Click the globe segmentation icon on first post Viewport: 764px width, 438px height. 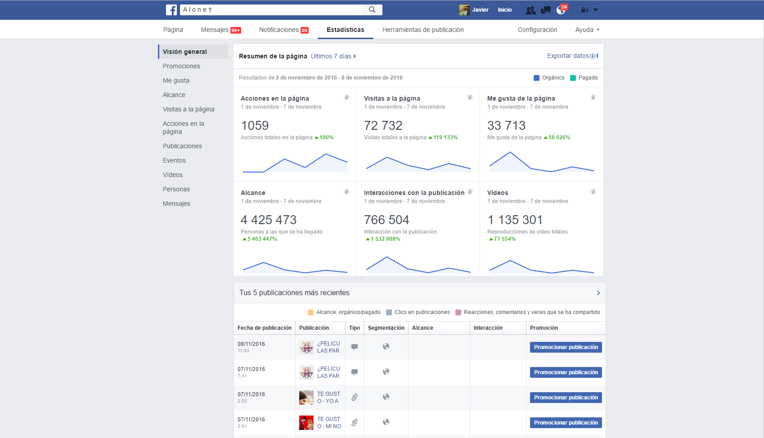point(386,346)
